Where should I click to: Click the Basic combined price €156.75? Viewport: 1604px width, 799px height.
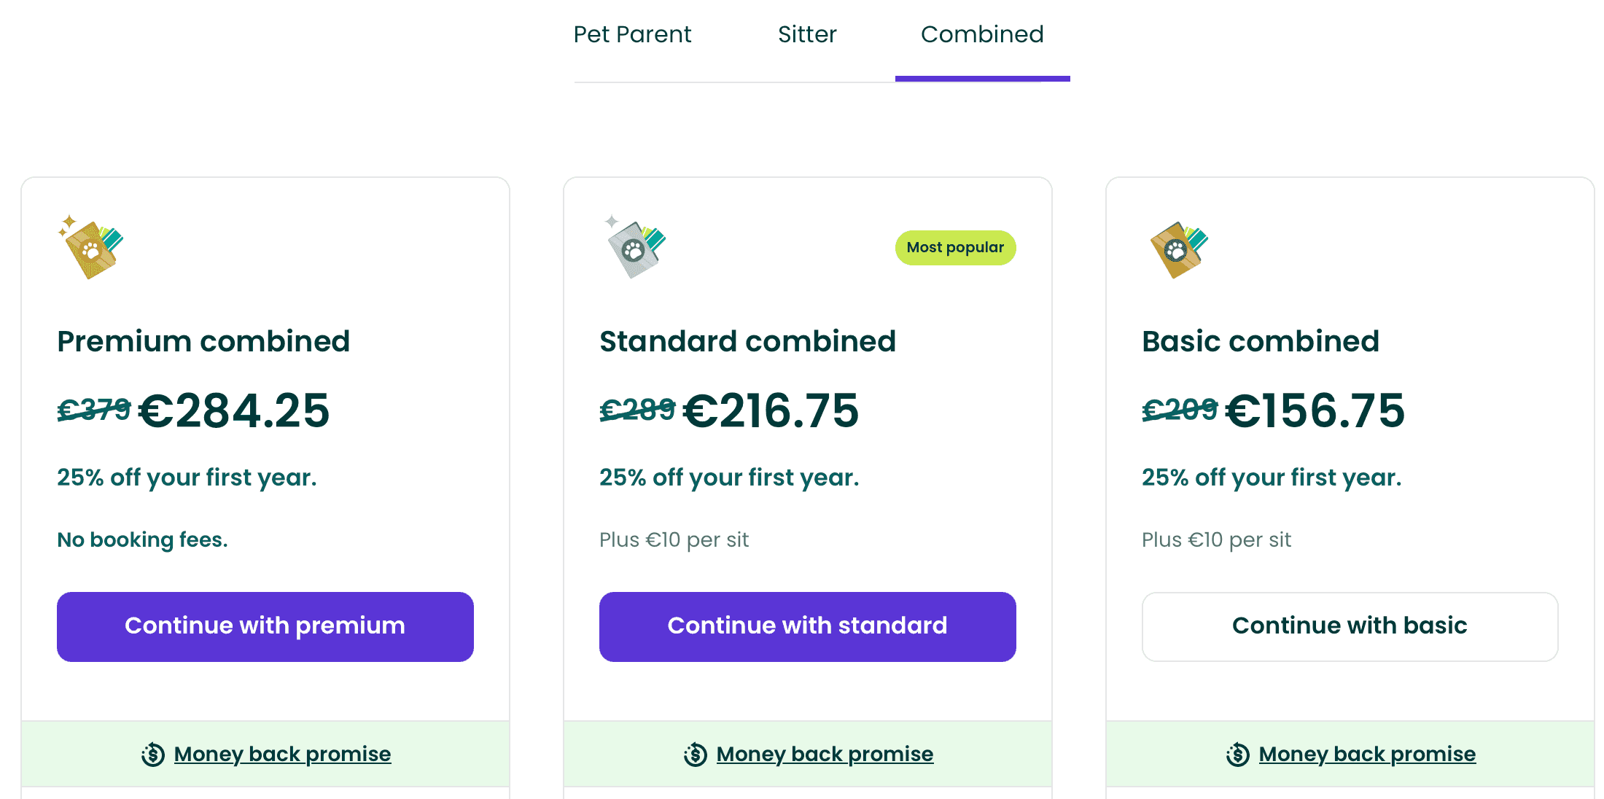coord(1315,410)
